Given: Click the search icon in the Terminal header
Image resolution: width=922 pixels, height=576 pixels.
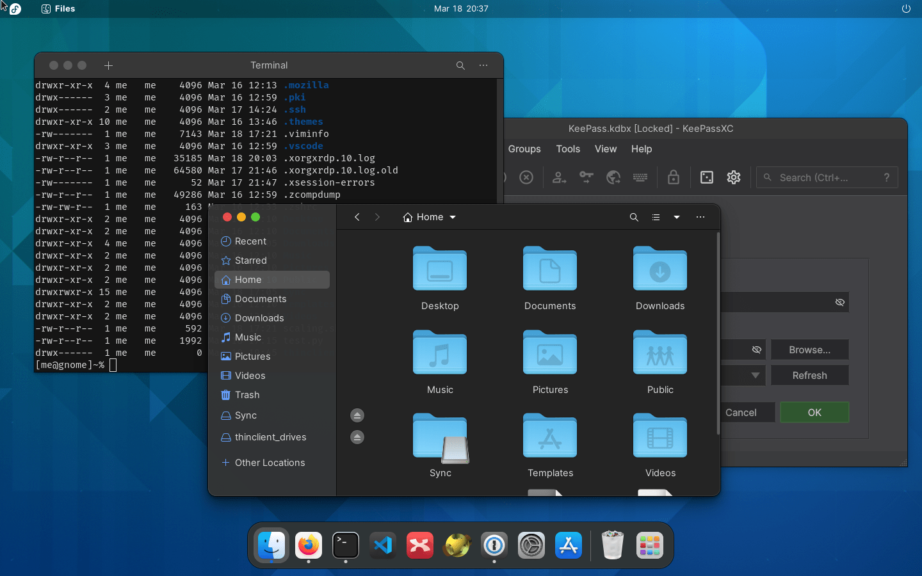Looking at the screenshot, I should point(460,65).
